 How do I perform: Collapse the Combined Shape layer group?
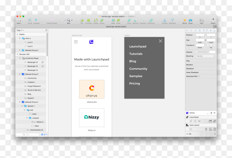20,58
